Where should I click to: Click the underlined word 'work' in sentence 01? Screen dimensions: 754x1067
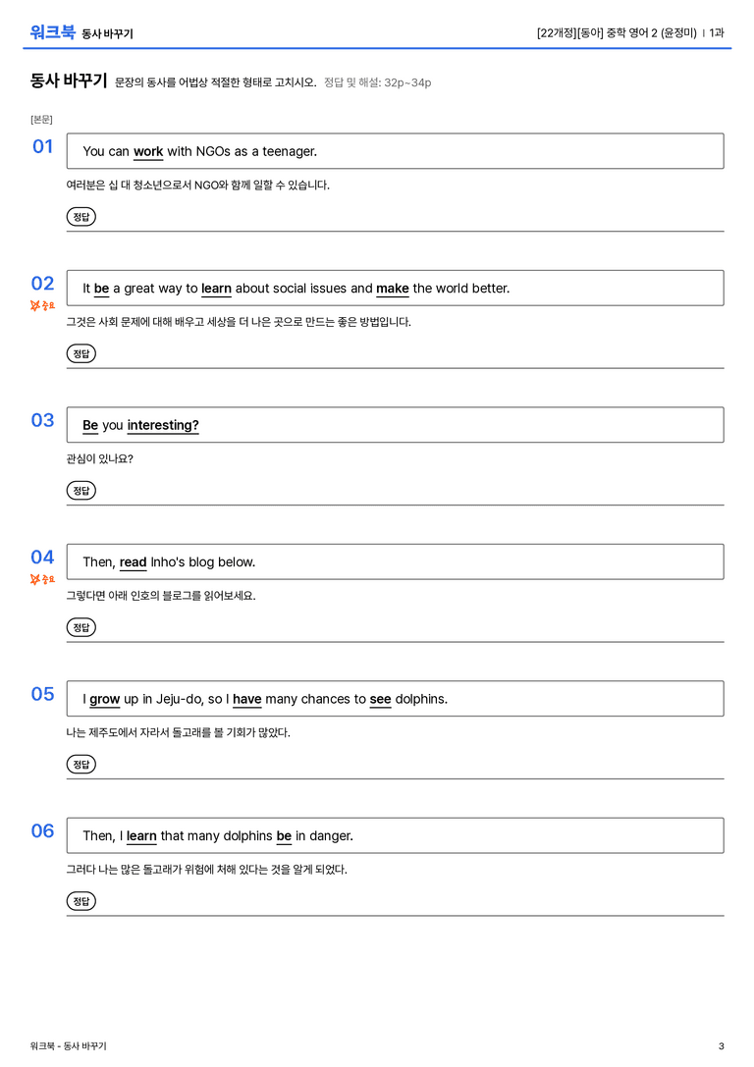[x=148, y=152]
